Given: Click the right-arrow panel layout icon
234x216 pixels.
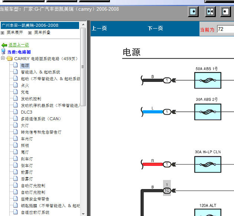Looking at the screenshot, I should pyautogui.click(x=193, y=12).
